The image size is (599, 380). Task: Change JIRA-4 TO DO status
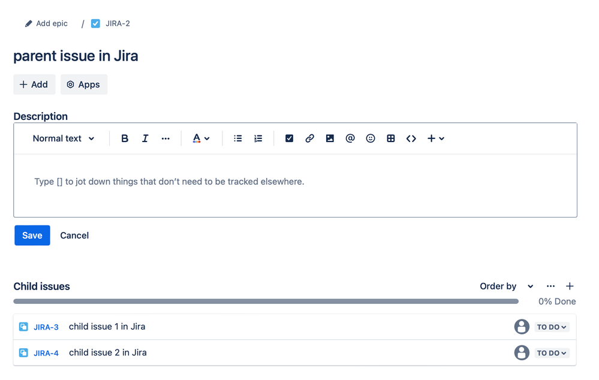(x=552, y=353)
